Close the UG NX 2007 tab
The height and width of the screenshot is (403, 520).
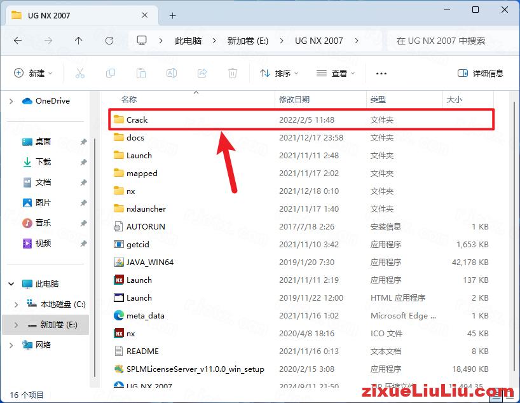click(x=144, y=15)
